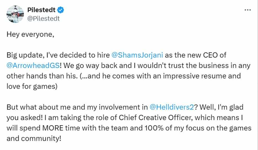Open the @Pilestedt handle link

coord(44,18)
